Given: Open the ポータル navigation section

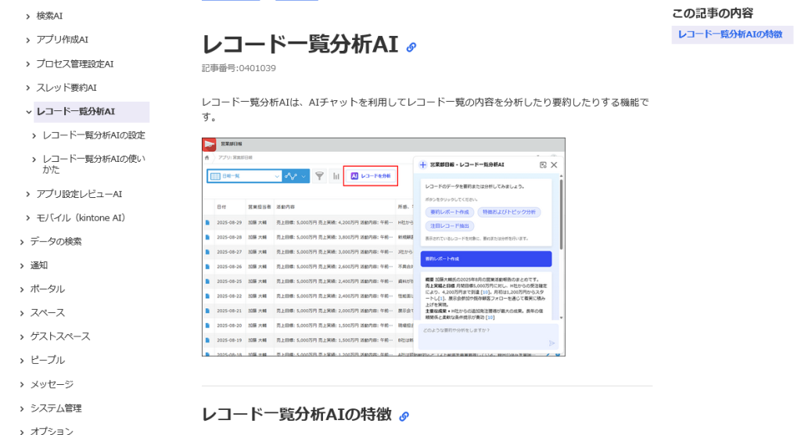Looking at the screenshot, I should point(47,289).
